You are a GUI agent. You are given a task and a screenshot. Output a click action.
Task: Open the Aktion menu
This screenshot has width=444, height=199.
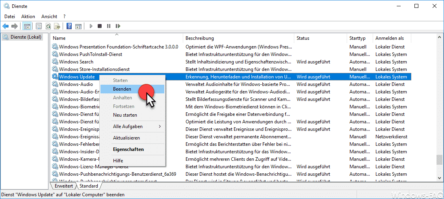pyautogui.click(x=28, y=17)
